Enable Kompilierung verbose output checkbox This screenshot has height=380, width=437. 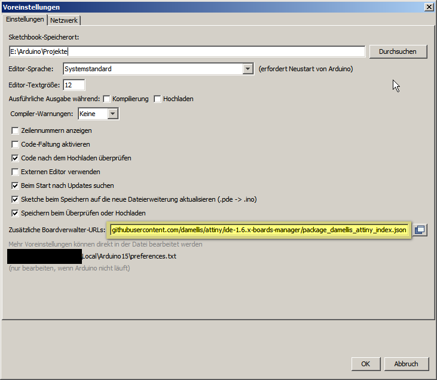click(107, 99)
